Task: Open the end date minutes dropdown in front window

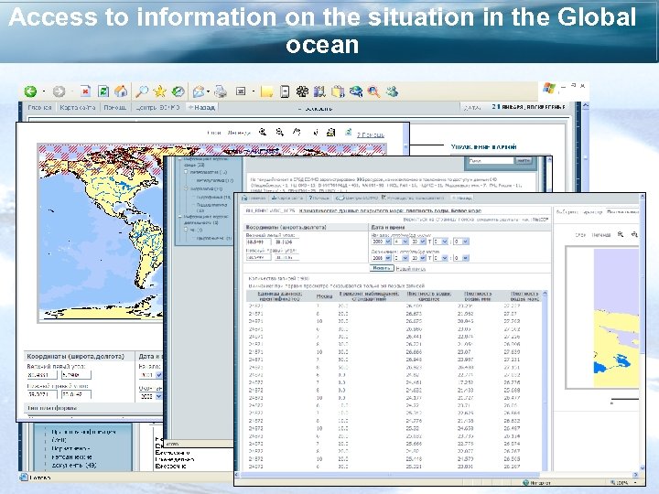Action: pos(461,258)
